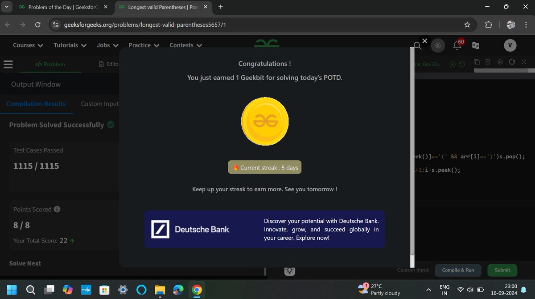The height and width of the screenshot is (299, 535).
Task: Open notifications bell showing 60
Action: pos(458,44)
